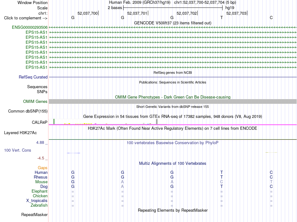Click 'Human Feb. 2009 (GRCh37/hg19)' text

(x=140, y=3)
